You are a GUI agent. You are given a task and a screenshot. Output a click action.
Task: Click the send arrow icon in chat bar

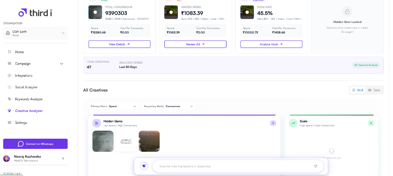tap(315, 166)
